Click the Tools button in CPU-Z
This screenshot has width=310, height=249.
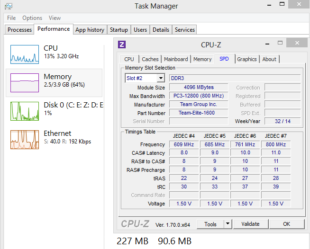tap(210, 224)
